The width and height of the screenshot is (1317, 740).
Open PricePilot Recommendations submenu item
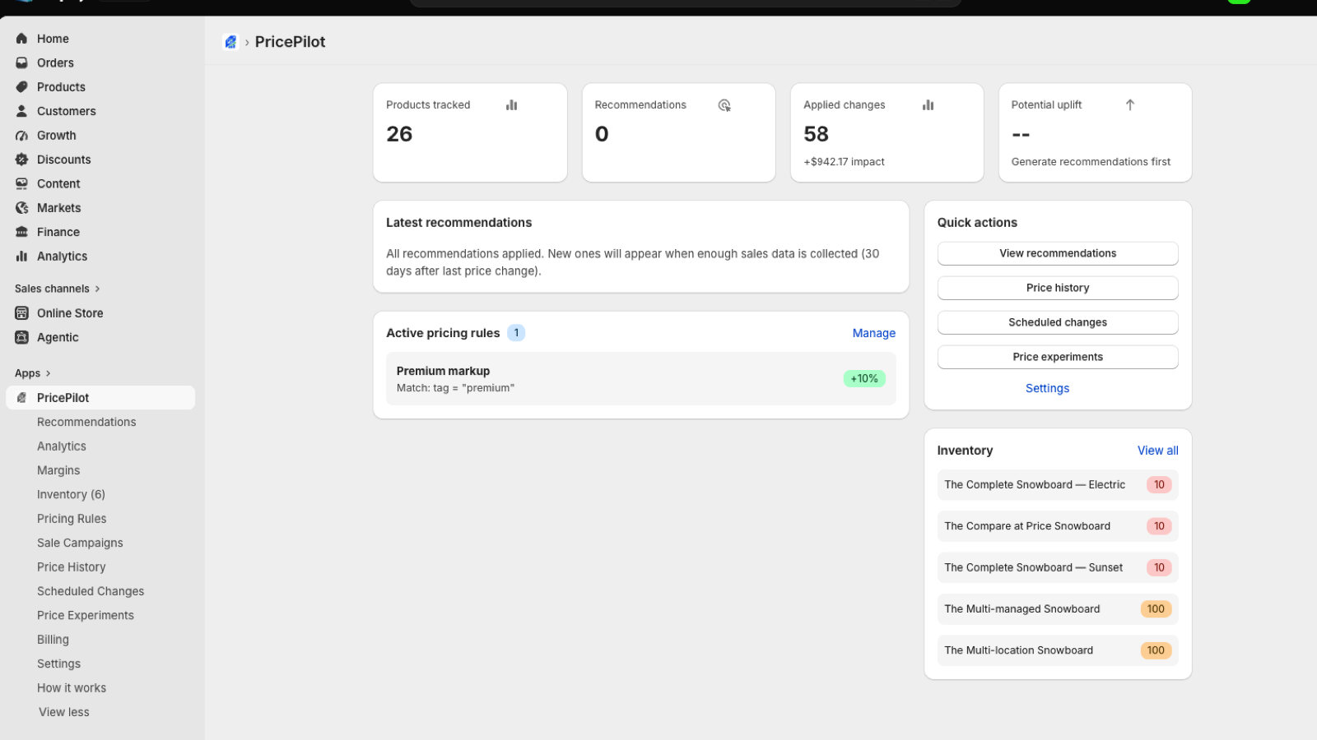[86, 422]
